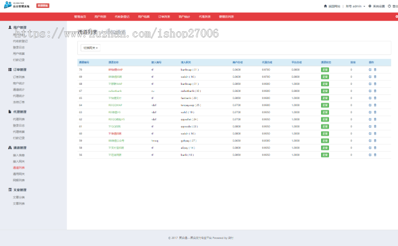This screenshot has width=398, height=246.
Task: Edit channel row 59
Action: (x=370, y=140)
